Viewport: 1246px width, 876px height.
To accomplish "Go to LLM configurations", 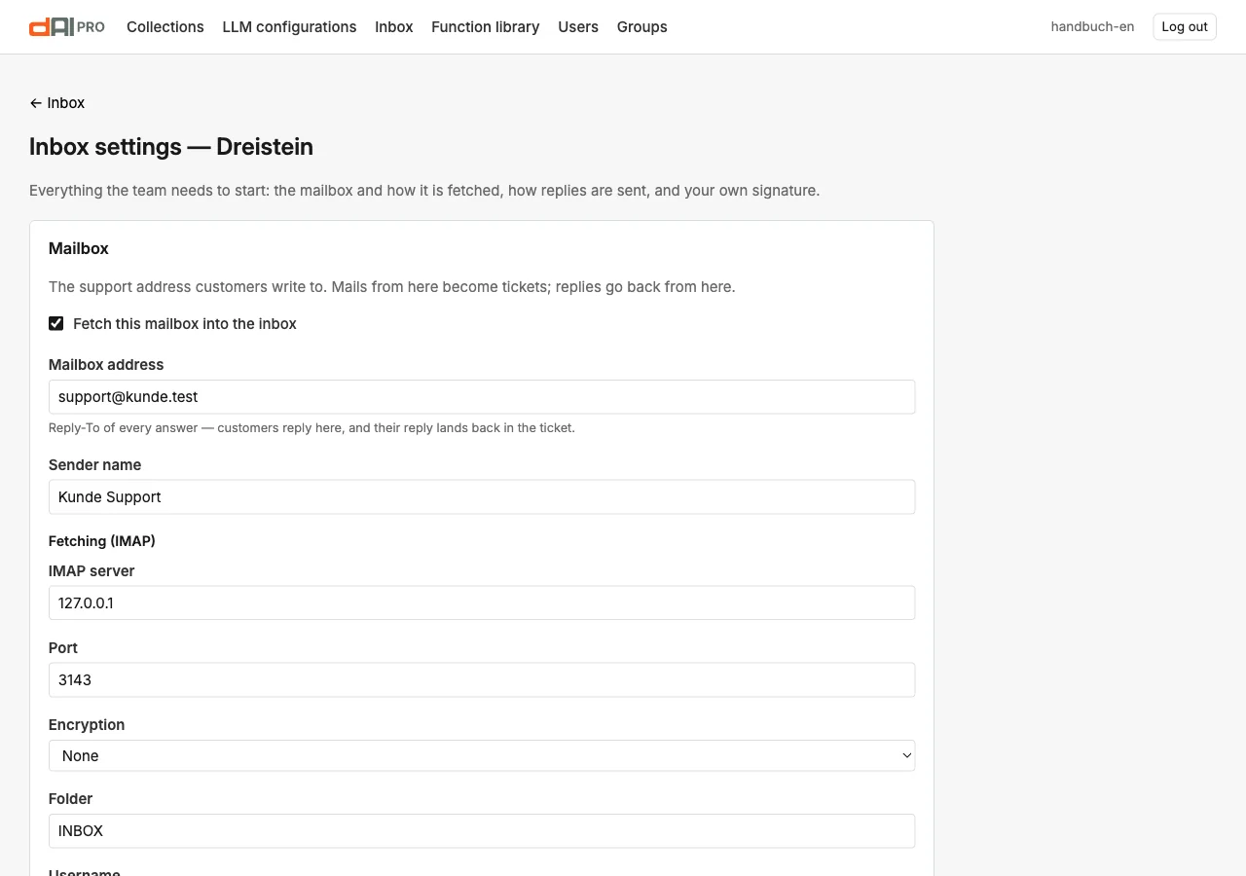I will (x=289, y=27).
